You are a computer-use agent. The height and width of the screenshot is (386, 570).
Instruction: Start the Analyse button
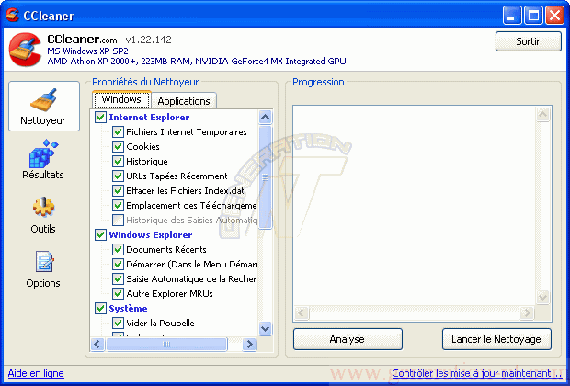[348, 339]
